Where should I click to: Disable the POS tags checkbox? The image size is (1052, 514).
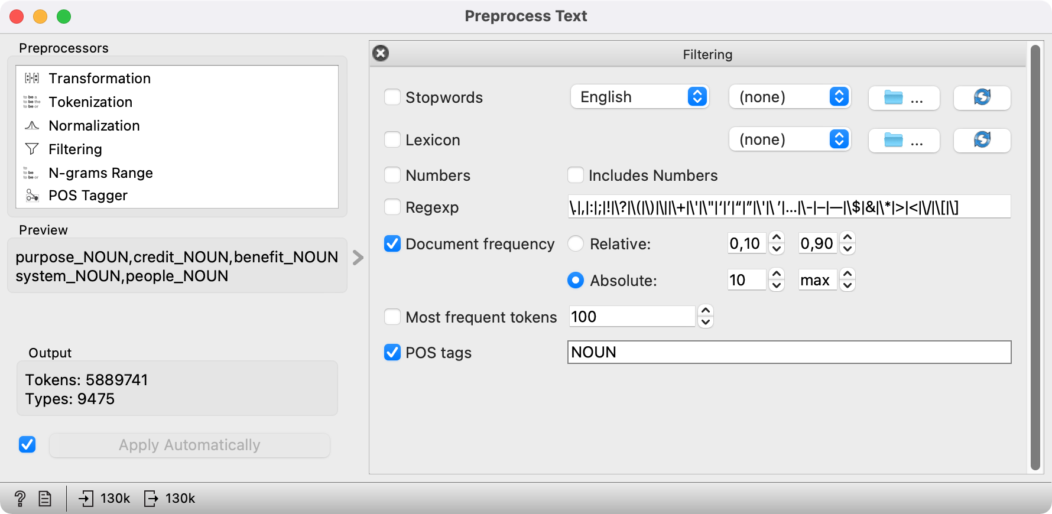coord(392,353)
